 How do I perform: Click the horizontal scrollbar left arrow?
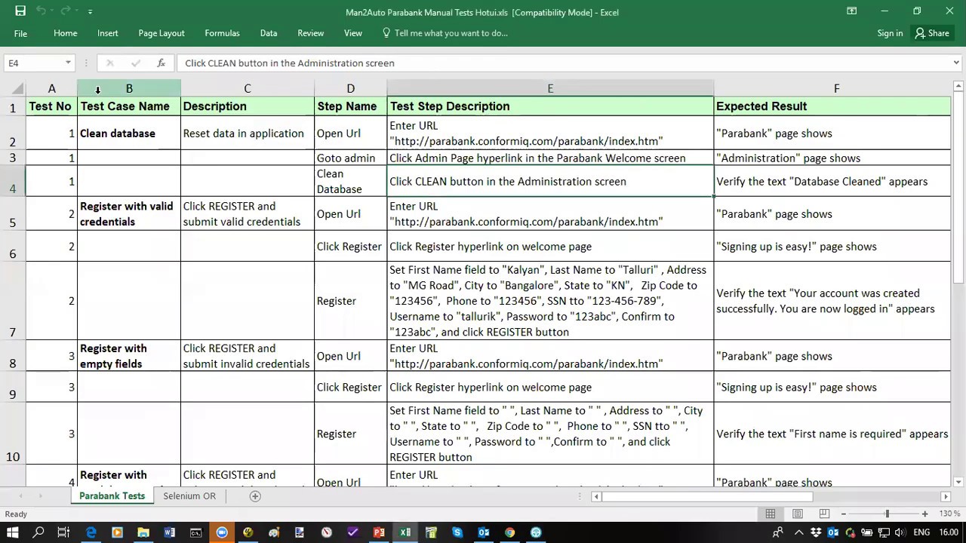(x=596, y=496)
